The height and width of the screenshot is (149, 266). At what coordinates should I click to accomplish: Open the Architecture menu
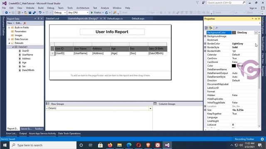[83, 8]
